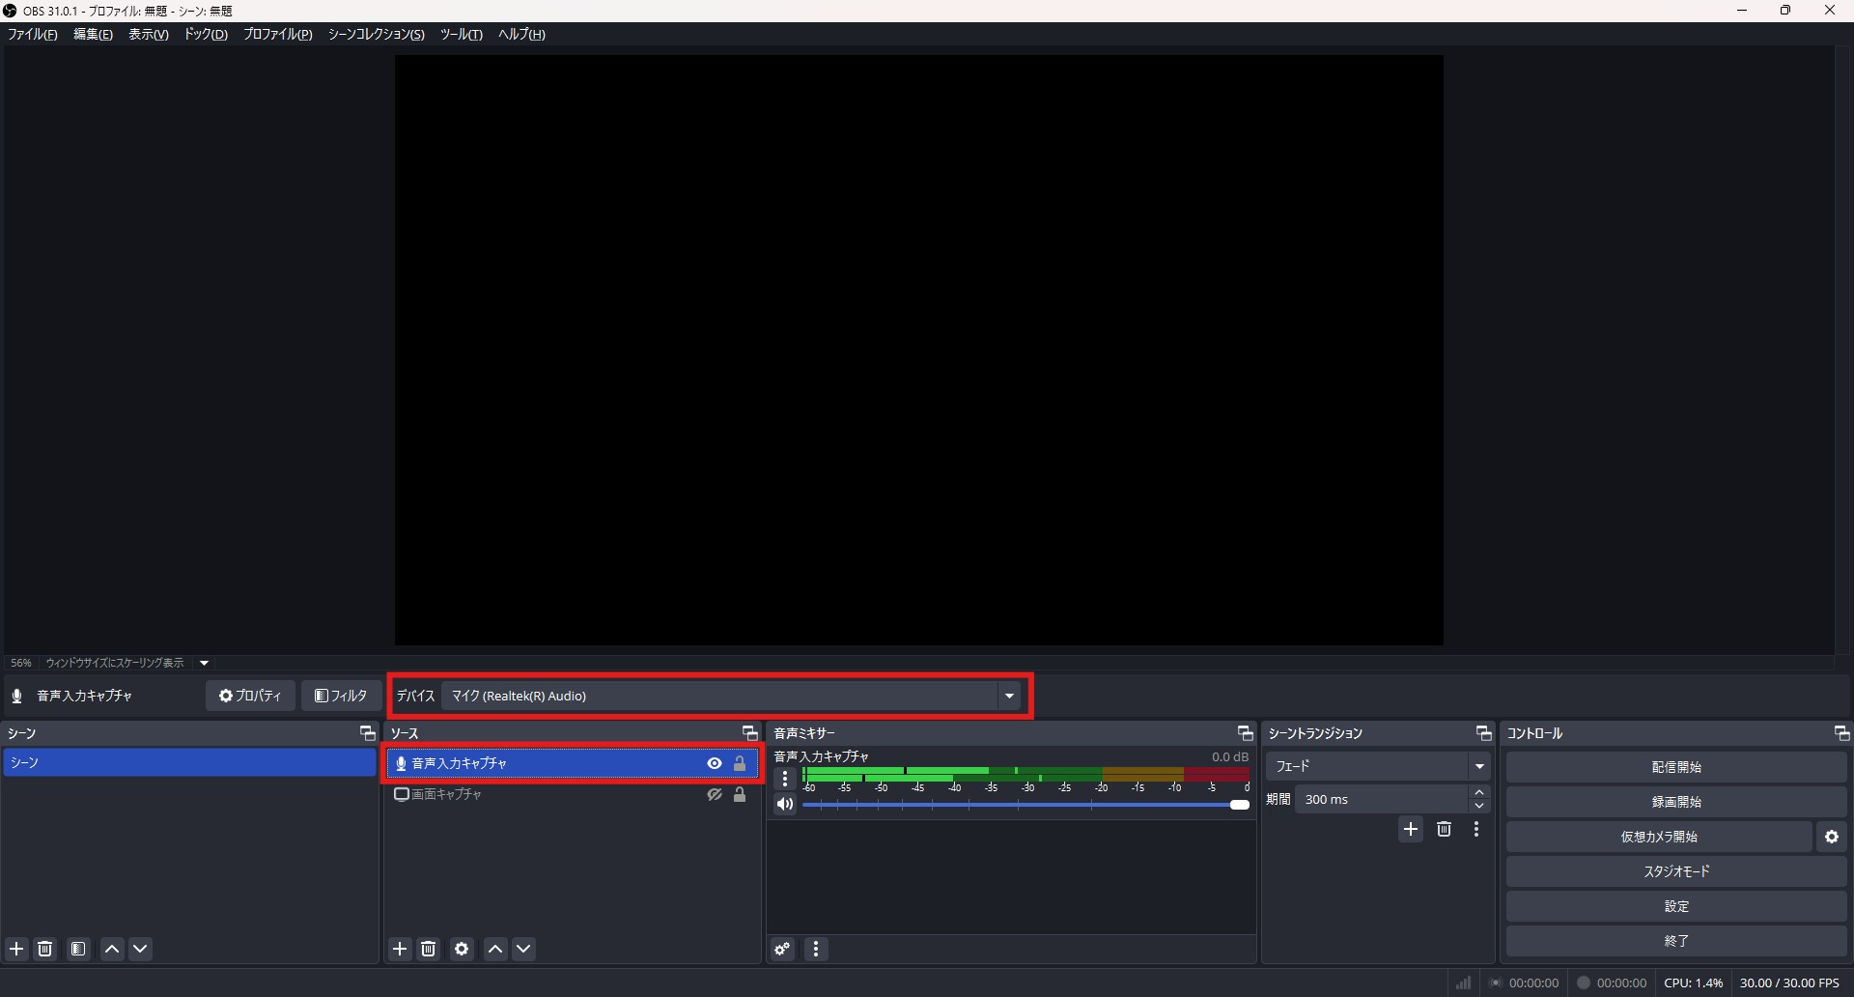The image size is (1854, 997).
Task: Open the ツール menu
Action: pos(461,34)
